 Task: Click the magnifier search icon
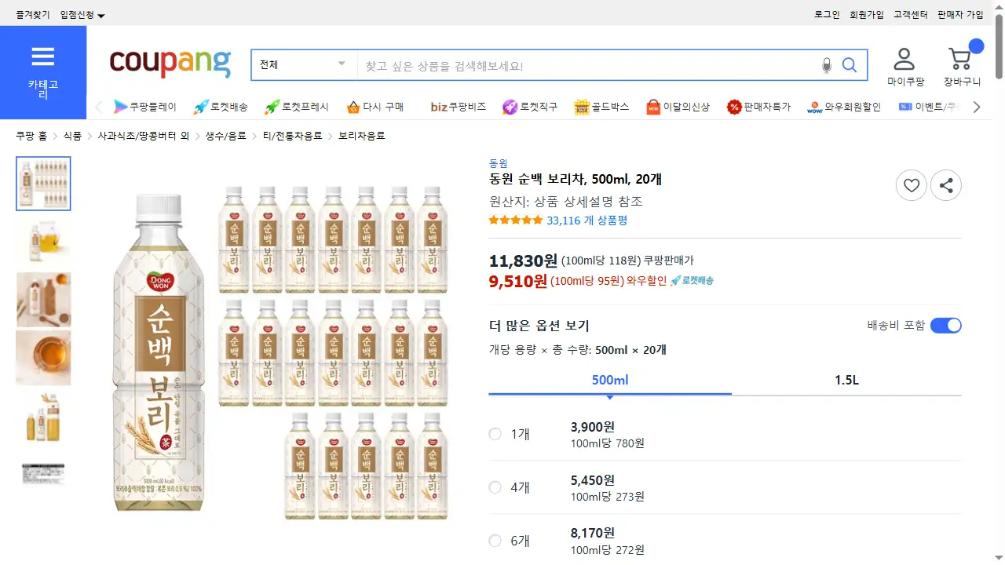tap(850, 65)
